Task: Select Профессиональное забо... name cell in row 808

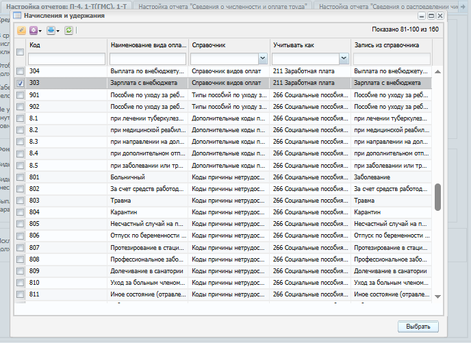Action: 148,259
